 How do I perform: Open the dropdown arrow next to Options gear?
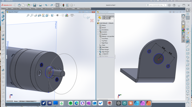[74, 5]
